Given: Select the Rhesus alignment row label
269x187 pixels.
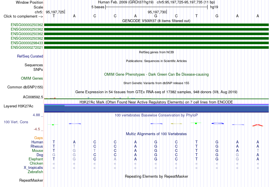Looking at the screenshot, I should (x=37, y=146).
